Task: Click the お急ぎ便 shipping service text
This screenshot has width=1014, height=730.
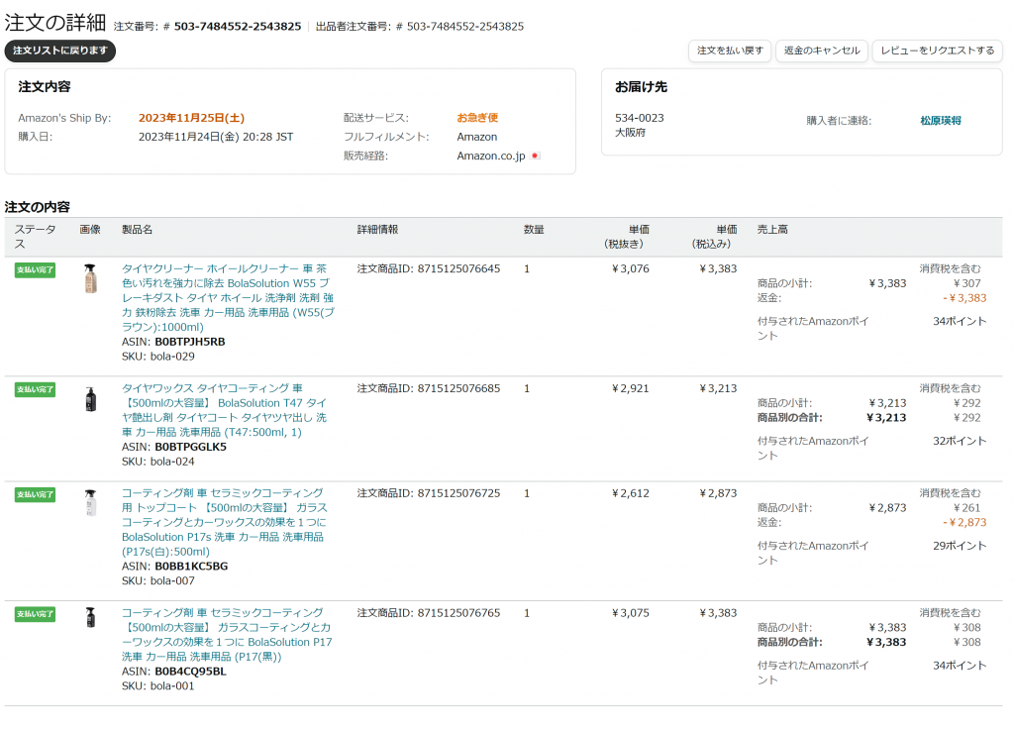Action: tap(477, 118)
